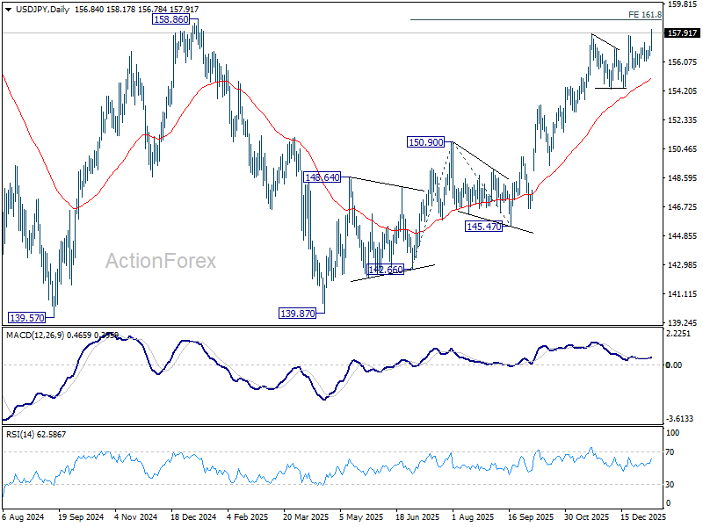Click the FE 161.8 projection label

[x=645, y=15]
